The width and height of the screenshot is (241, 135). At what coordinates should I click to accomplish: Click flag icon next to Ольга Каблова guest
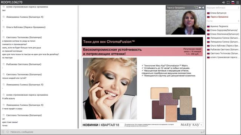[x=208, y=46]
